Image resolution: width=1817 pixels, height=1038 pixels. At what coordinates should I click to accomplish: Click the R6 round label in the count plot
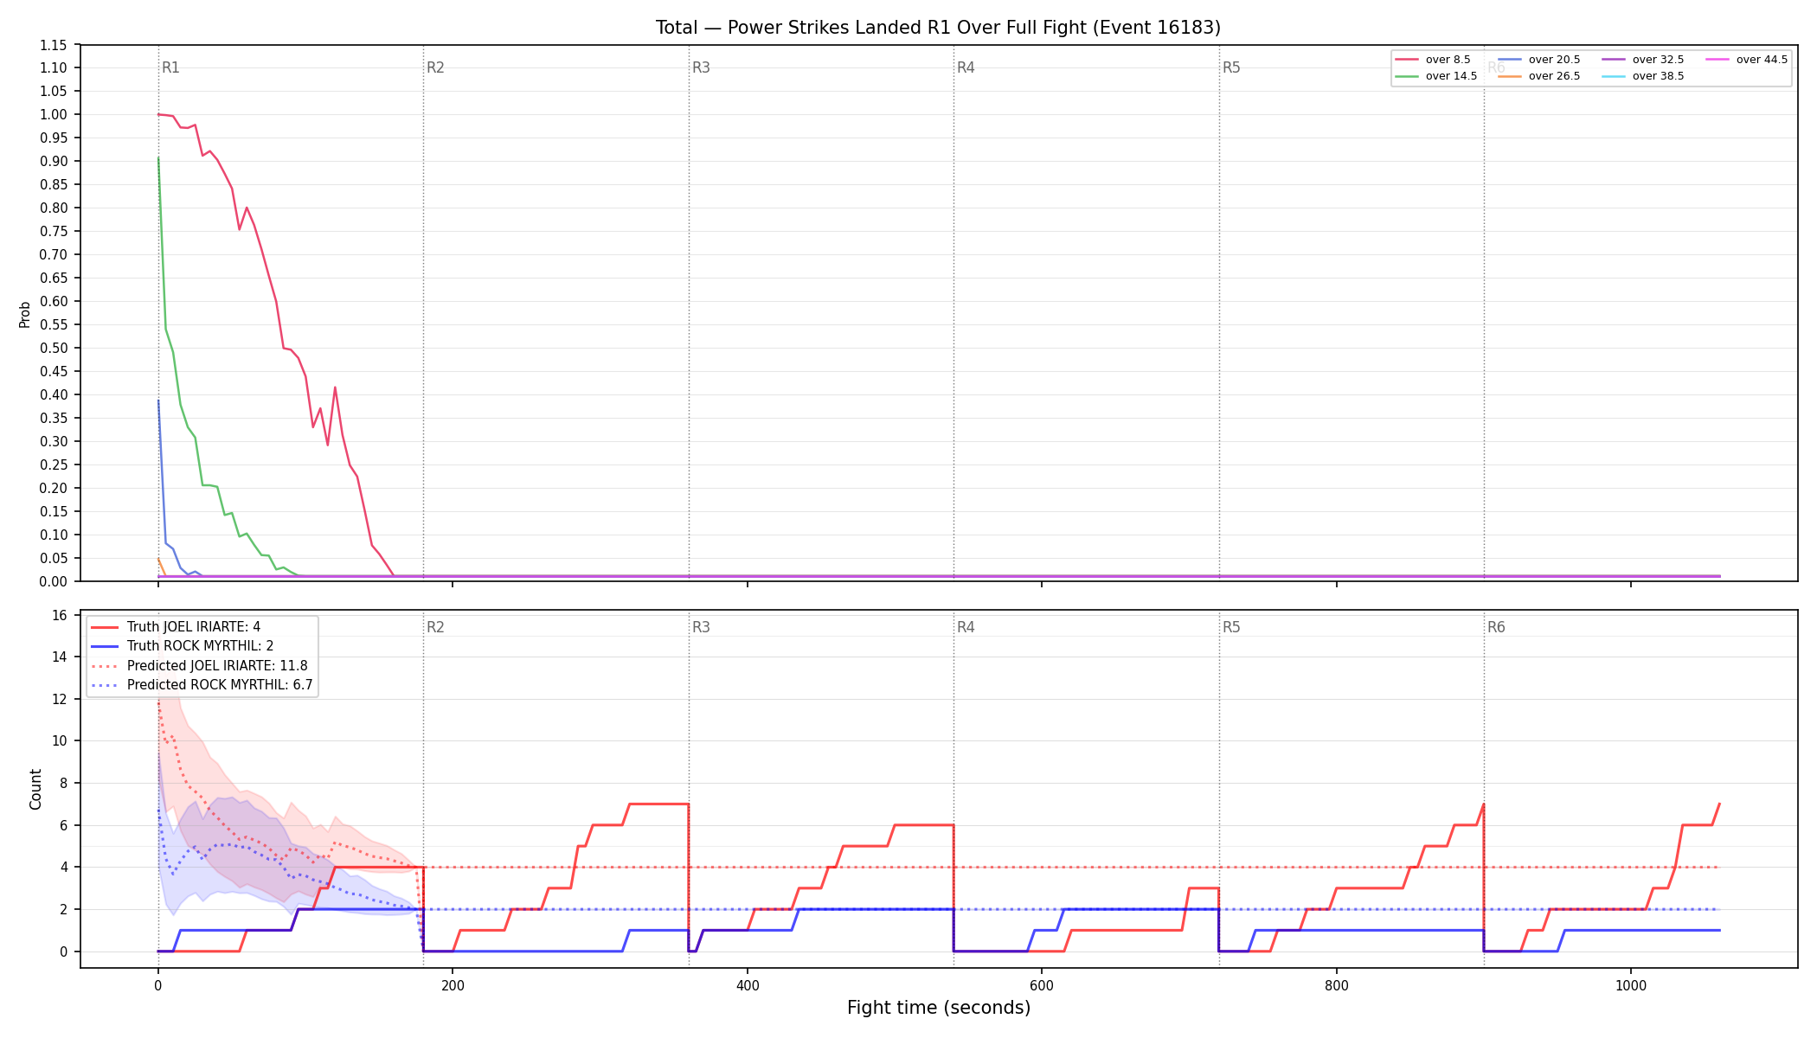point(1496,627)
